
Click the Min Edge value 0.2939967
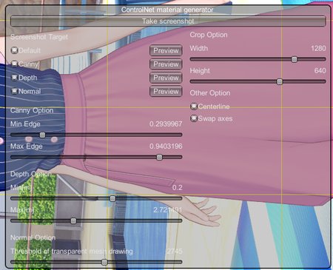coord(166,124)
